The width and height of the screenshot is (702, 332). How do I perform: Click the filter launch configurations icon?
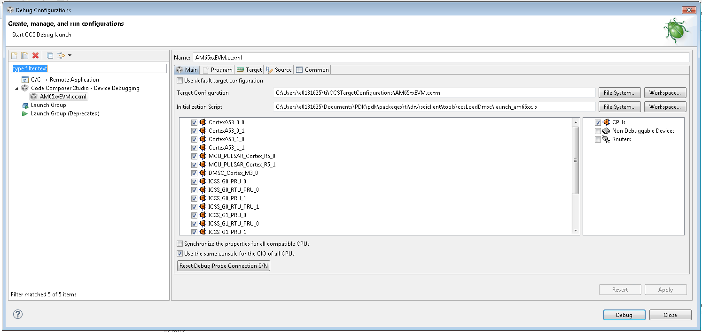tap(61, 56)
